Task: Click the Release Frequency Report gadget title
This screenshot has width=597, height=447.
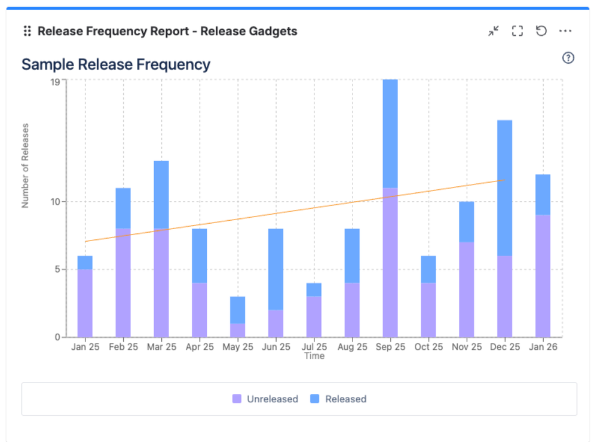Action: [167, 31]
